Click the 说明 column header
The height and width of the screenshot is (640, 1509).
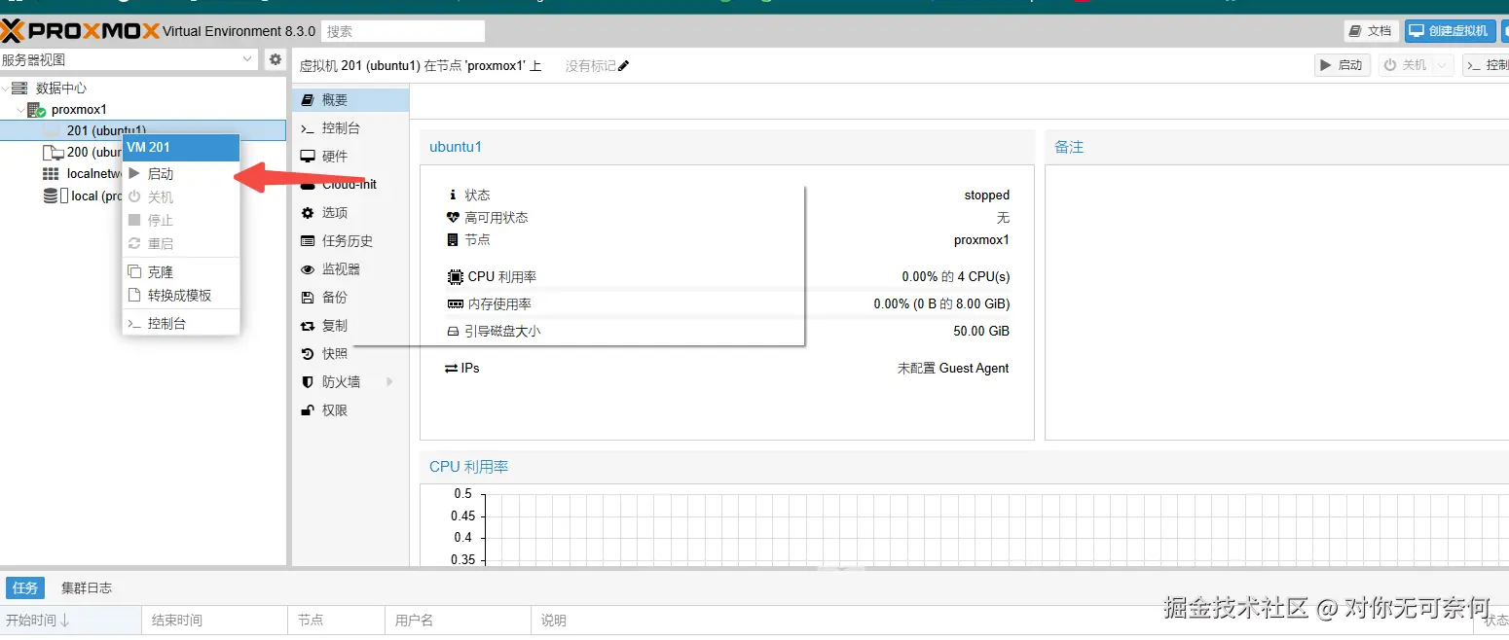1003,621
